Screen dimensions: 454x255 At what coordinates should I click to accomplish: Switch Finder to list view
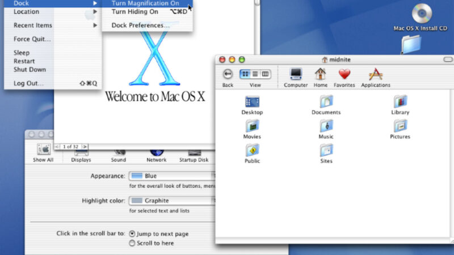pyautogui.click(x=255, y=74)
